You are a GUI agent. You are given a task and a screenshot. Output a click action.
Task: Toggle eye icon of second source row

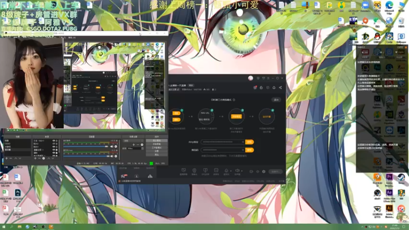click(x=54, y=144)
